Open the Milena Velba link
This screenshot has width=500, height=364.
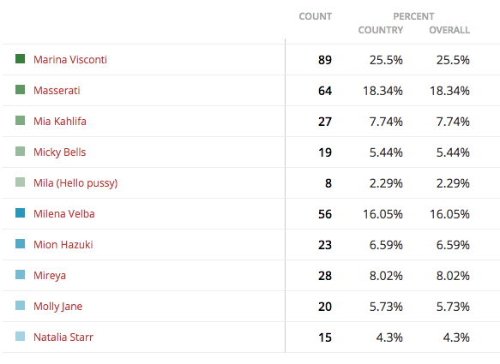(64, 213)
